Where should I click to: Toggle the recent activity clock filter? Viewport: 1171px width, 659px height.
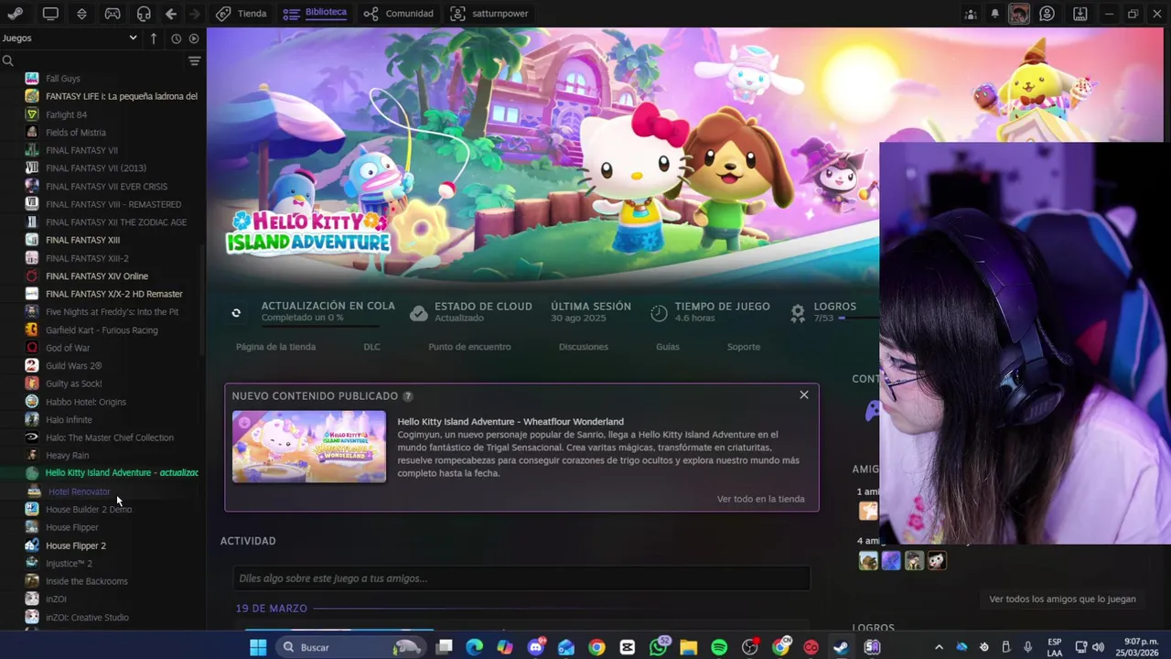tap(176, 38)
